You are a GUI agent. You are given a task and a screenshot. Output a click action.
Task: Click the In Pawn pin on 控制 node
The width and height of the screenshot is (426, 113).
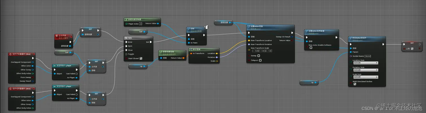point(189,43)
